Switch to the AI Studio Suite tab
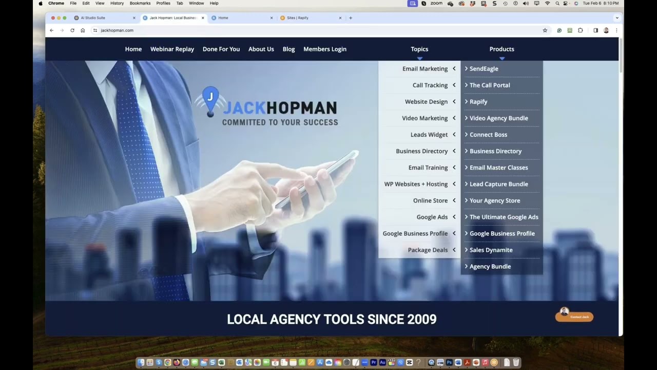The image size is (657, 370). (x=104, y=18)
